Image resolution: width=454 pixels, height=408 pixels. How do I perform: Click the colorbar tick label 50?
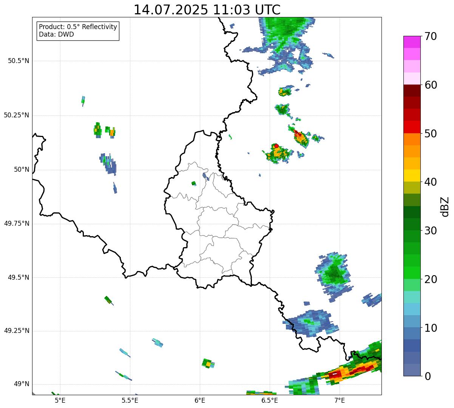(x=431, y=134)
